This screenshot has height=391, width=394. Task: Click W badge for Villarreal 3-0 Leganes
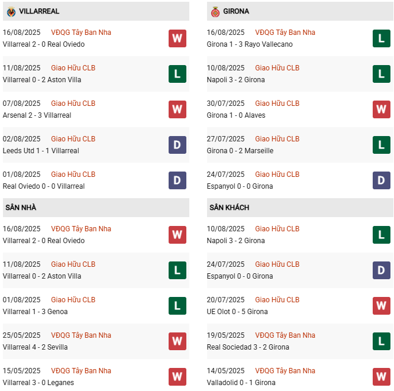177,377
